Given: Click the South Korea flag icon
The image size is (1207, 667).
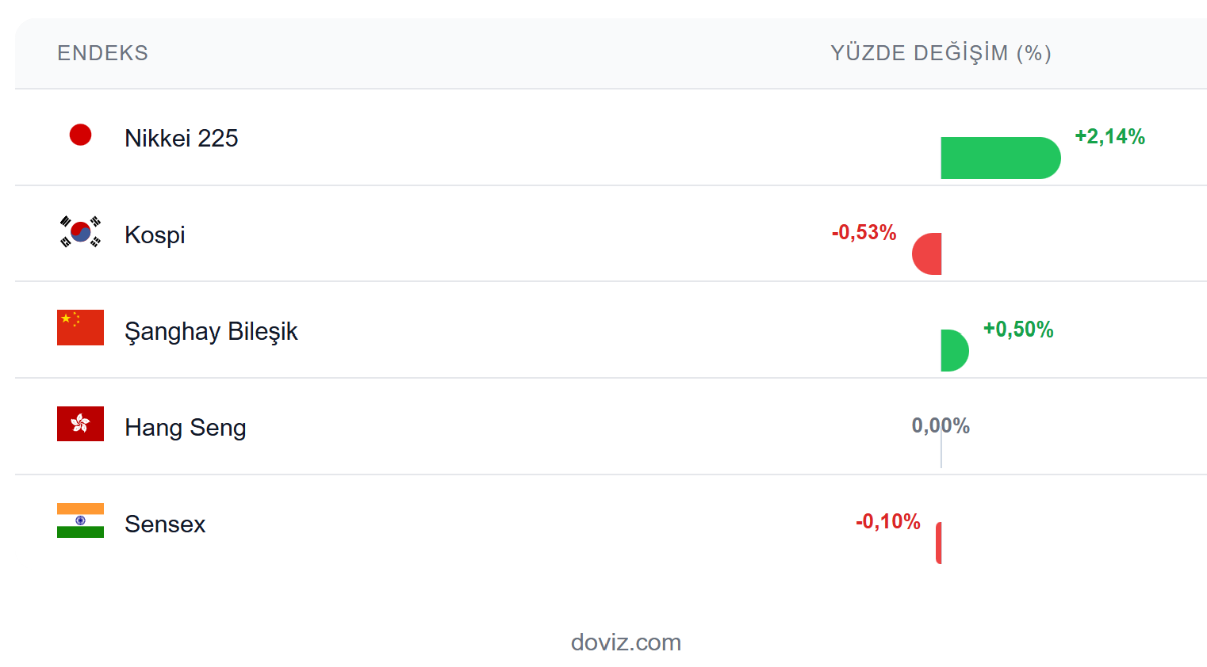Looking at the screenshot, I should (80, 232).
